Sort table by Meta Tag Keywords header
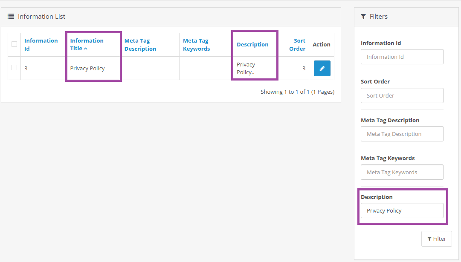Image resolution: width=461 pixels, height=262 pixels. pos(196,44)
